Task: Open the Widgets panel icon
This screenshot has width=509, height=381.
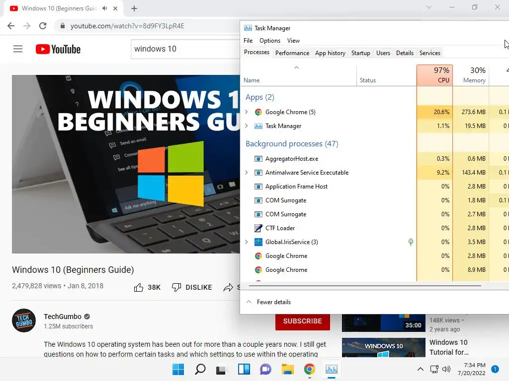Action: pyautogui.click(x=244, y=369)
